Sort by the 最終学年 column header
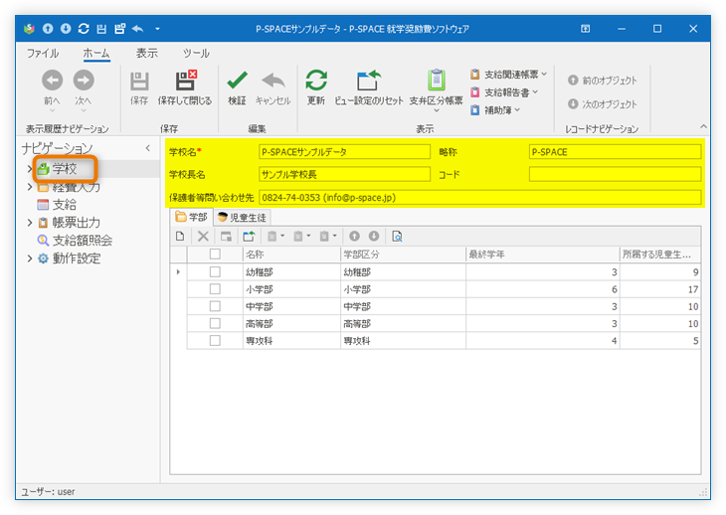726x515 pixels. pos(542,255)
